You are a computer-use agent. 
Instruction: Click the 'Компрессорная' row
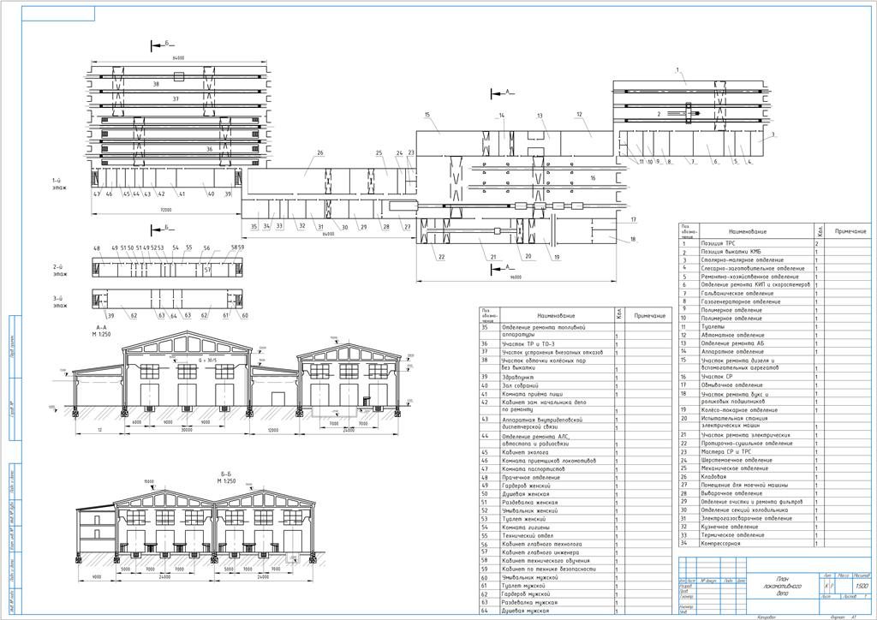(774, 544)
